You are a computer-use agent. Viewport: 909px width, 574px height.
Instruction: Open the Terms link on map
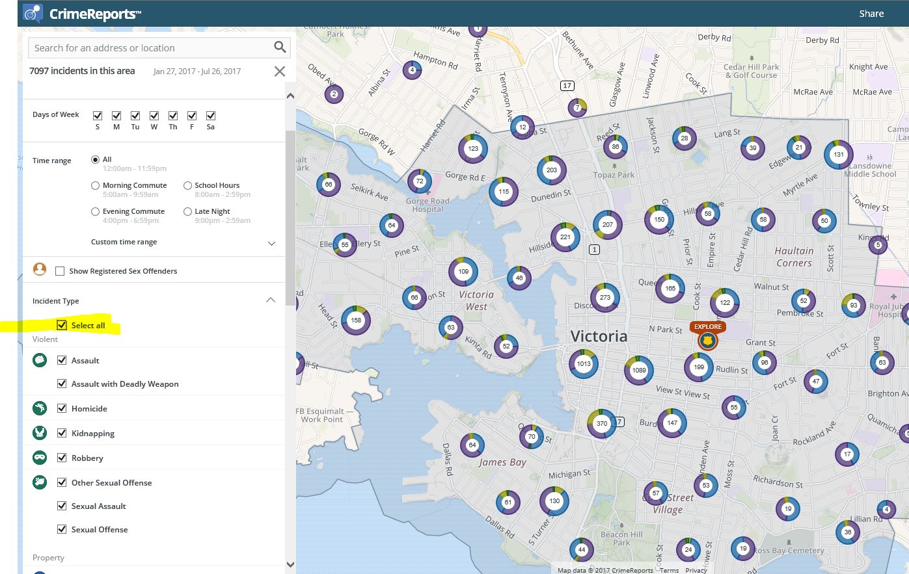click(x=669, y=570)
